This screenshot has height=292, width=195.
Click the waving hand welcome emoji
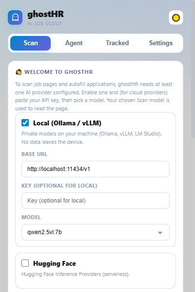pyautogui.click(x=19, y=72)
